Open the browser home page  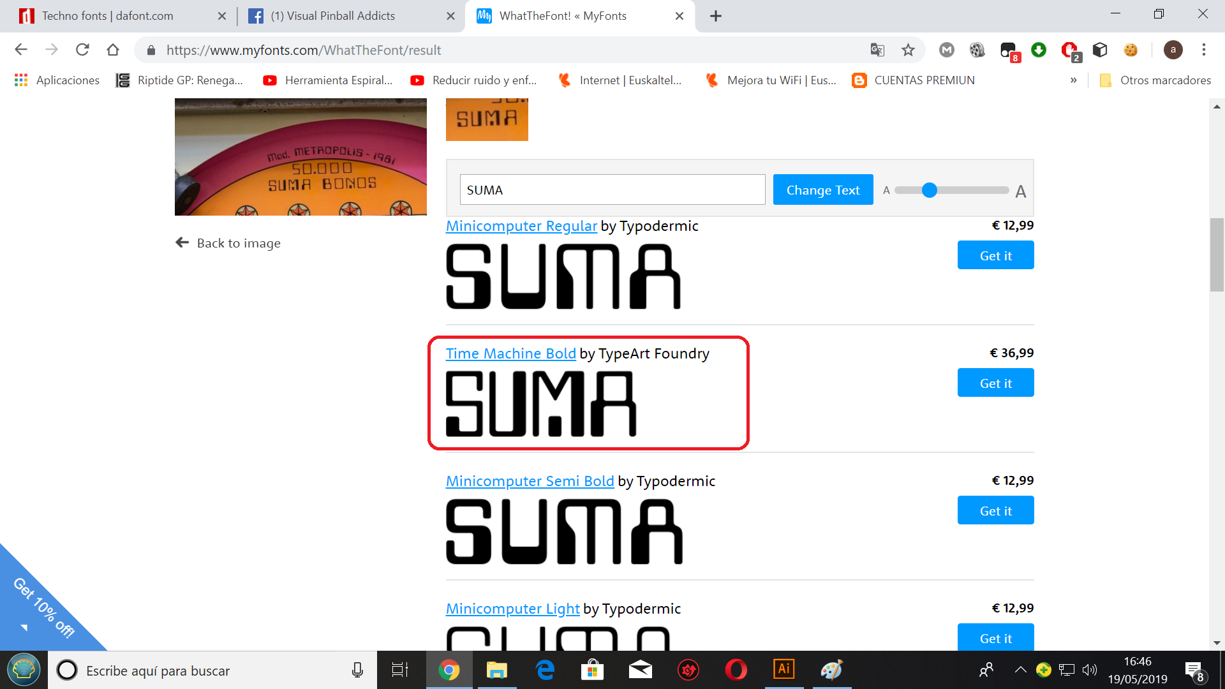113,50
